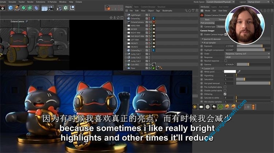
Task: Click the toolbar icon left of the emitter
Action: coord(60,8)
